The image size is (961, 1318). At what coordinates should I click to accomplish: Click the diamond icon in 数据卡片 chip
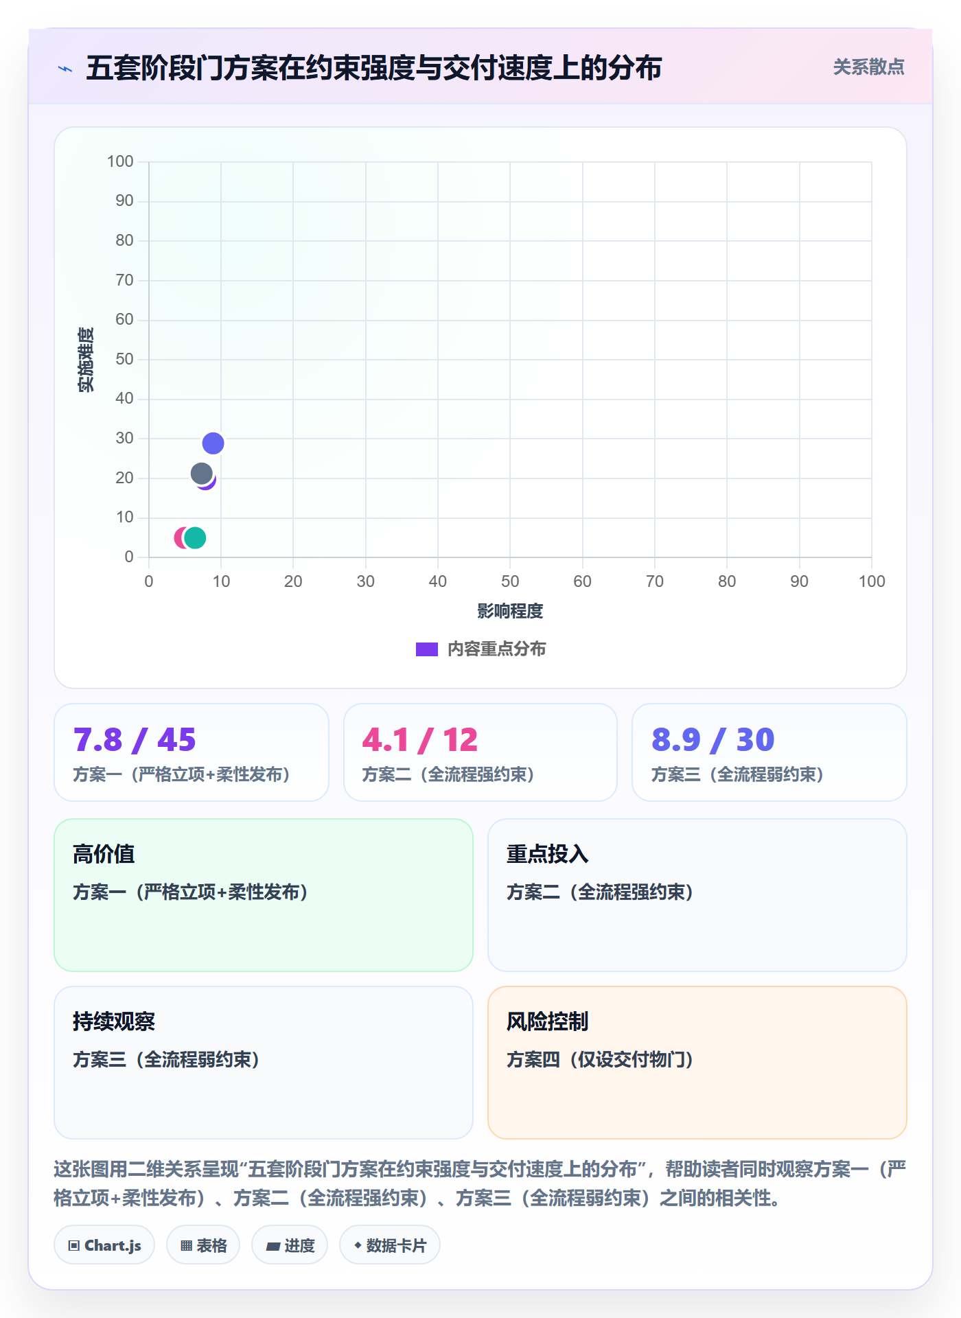pyautogui.click(x=358, y=1245)
